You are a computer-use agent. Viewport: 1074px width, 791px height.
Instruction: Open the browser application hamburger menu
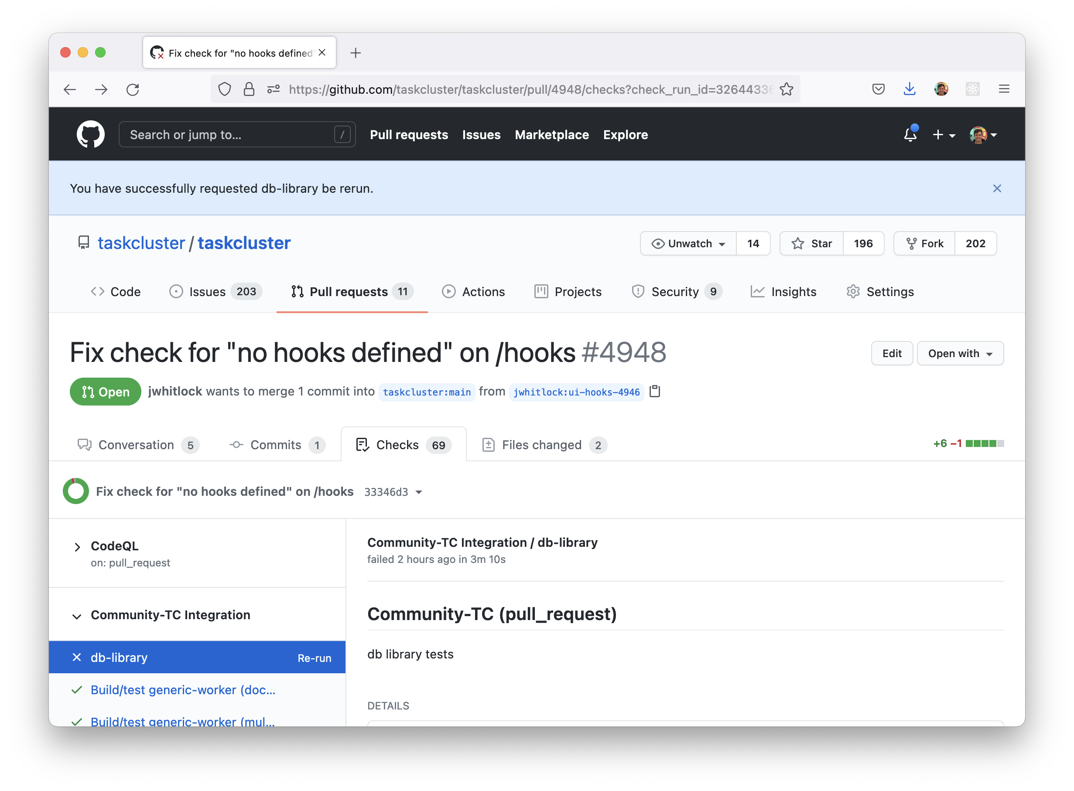coord(1004,89)
